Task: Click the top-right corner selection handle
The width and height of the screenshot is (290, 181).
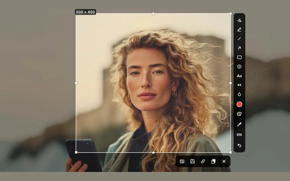Action: click(x=230, y=14)
